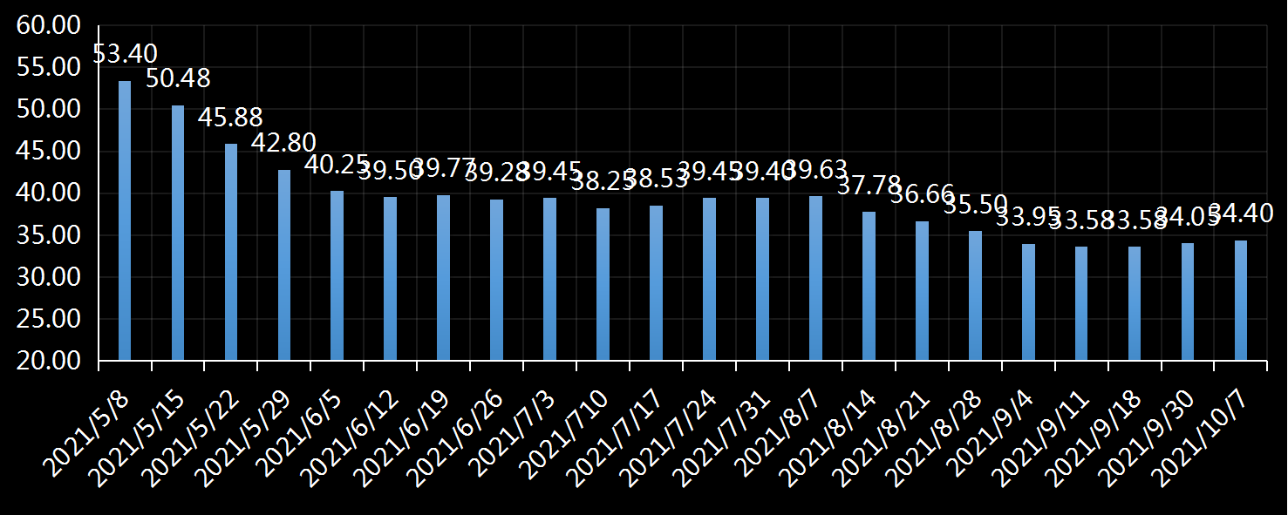Click the bar for 2021/8/7
This screenshot has height=515, width=1288.
pyautogui.click(x=816, y=278)
